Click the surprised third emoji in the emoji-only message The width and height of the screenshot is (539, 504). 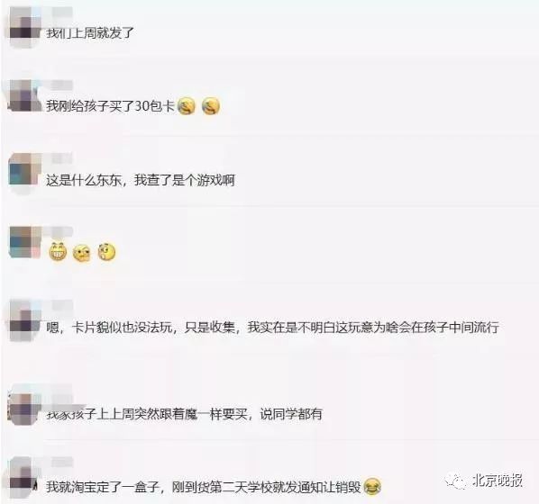(106, 252)
